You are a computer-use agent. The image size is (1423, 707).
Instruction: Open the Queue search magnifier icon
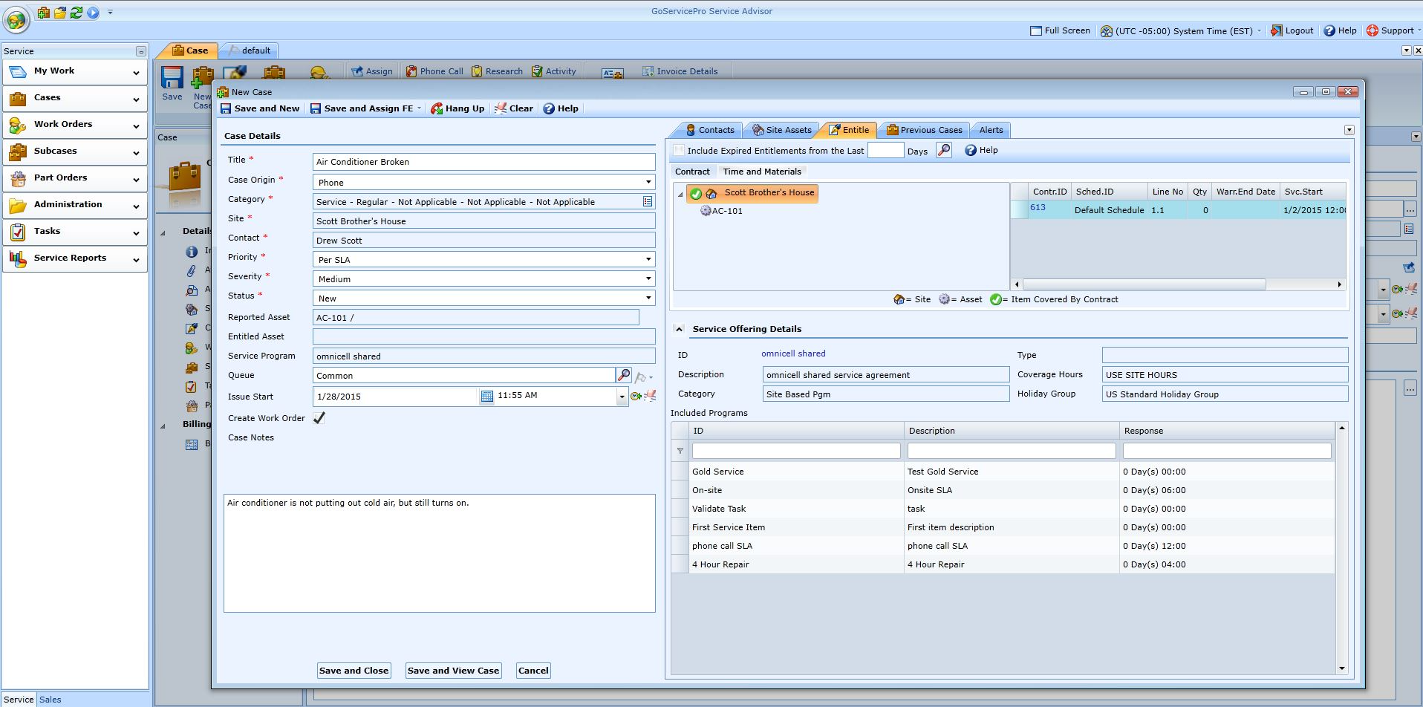624,376
